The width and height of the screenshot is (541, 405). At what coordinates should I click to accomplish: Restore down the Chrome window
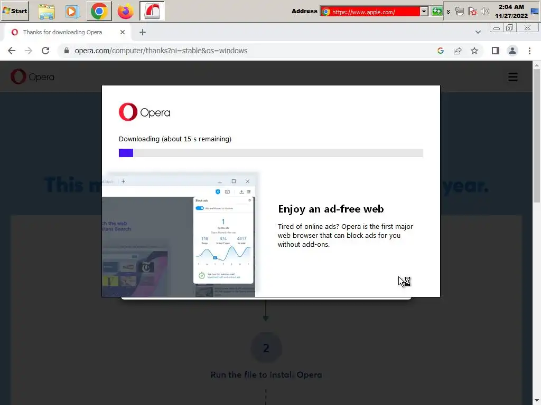click(509, 28)
